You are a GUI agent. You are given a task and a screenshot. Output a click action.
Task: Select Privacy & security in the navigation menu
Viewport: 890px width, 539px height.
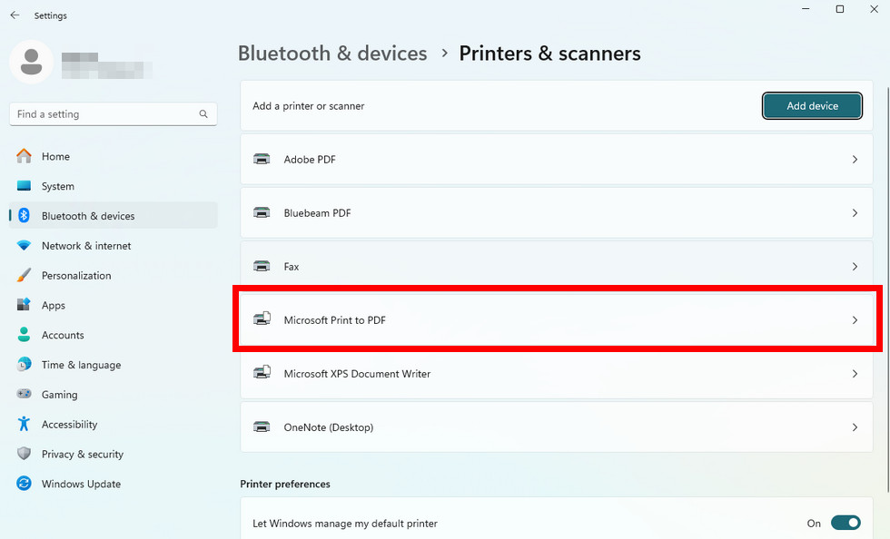point(22,454)
